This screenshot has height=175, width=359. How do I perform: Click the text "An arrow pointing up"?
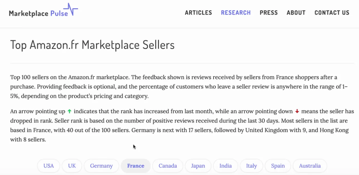pos(38,111)
